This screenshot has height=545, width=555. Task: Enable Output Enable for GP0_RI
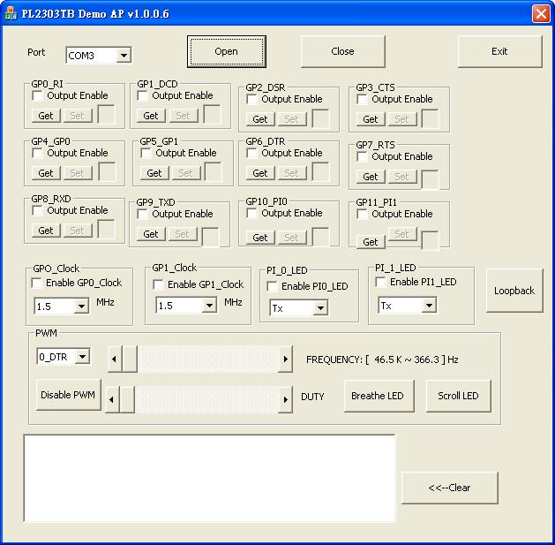[37, 95]
